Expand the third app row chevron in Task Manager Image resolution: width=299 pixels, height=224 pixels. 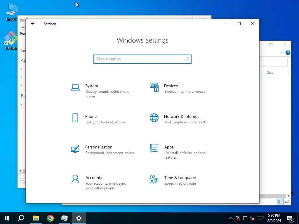21,85
